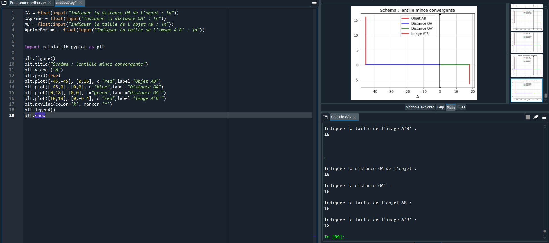Select the Plots tab

pyautogui.click(x=451, y=107)
